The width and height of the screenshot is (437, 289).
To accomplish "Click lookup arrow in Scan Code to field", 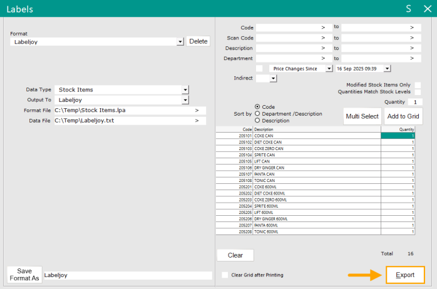I will pyautogui.click(x=411, y=38).
